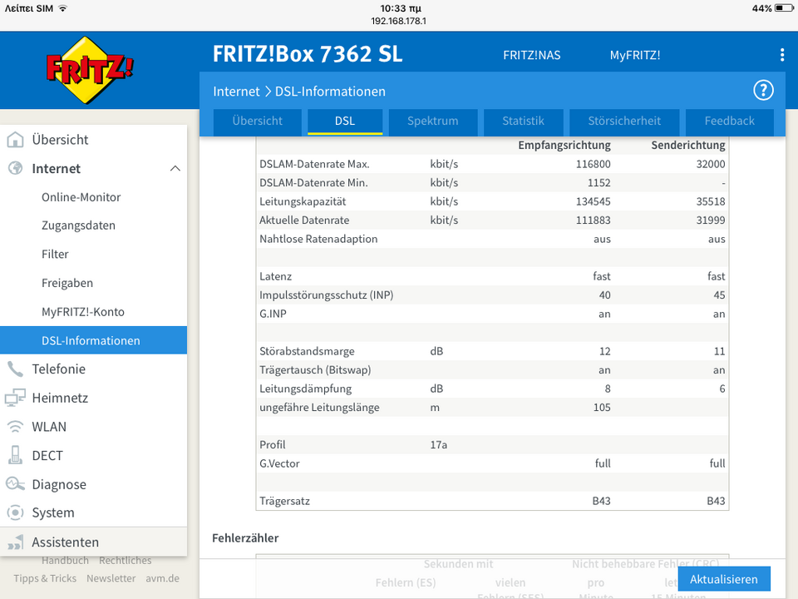Select the DSL tab
Viewport: 798px width, 599px height.
(344, 121)
